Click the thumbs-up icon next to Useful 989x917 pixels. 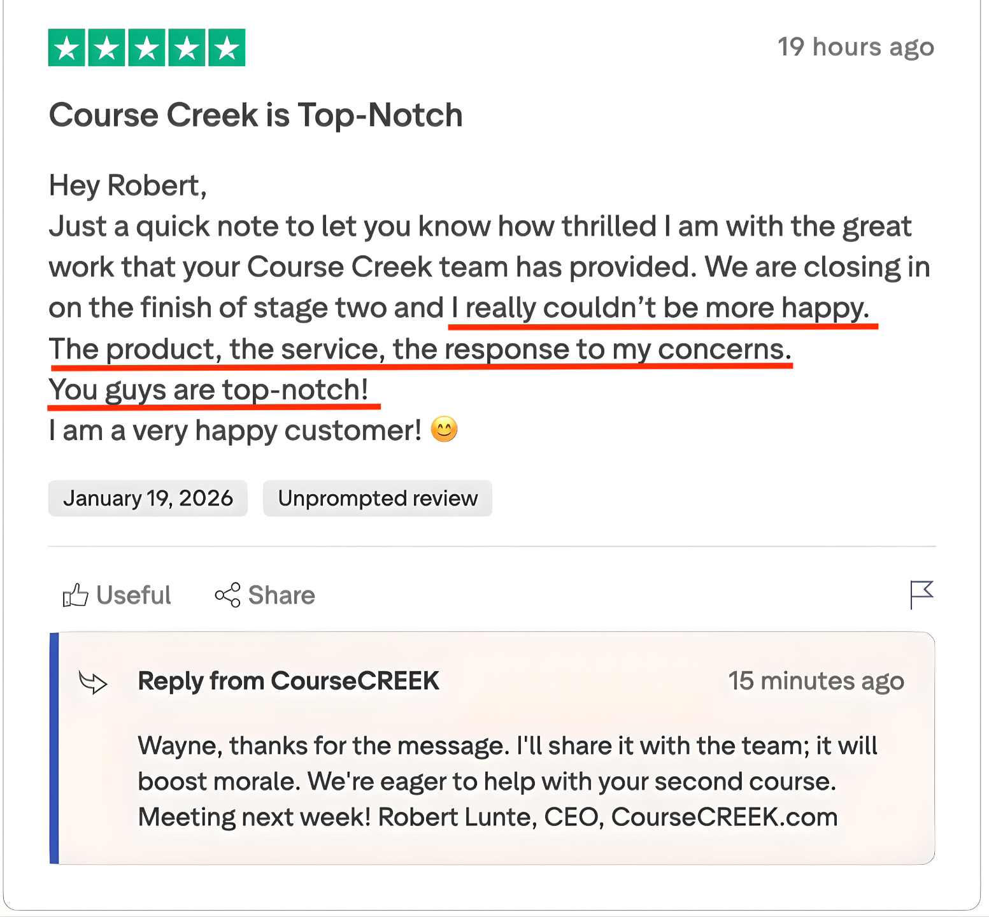[x=75, y=595]
